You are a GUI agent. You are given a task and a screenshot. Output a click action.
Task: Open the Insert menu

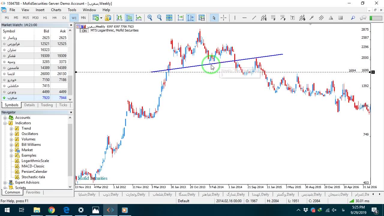(40, 10)
